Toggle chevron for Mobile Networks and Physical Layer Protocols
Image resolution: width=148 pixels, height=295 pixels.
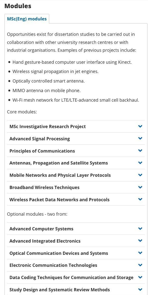point(140,175)
